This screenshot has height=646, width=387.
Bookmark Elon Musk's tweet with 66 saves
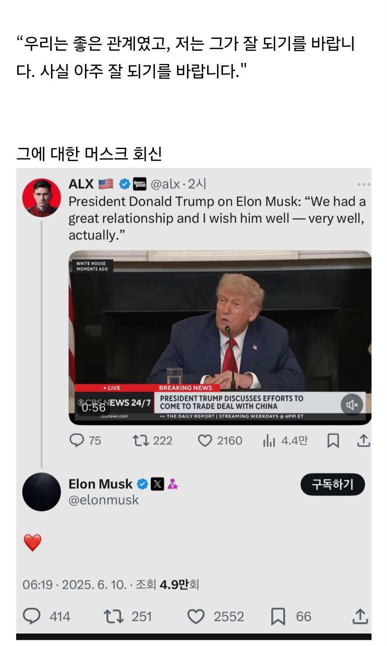[278, 616]
